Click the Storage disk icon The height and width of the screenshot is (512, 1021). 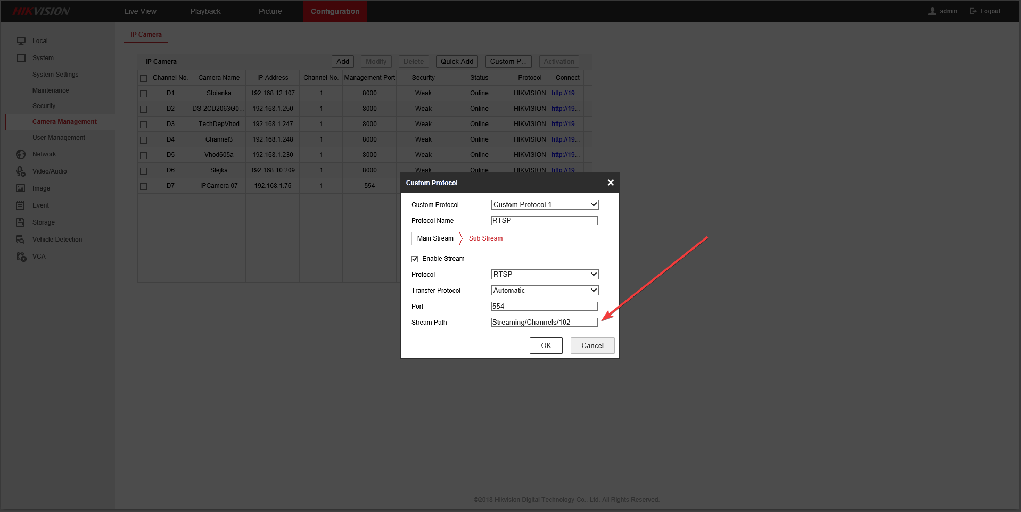tap(21, 222)
